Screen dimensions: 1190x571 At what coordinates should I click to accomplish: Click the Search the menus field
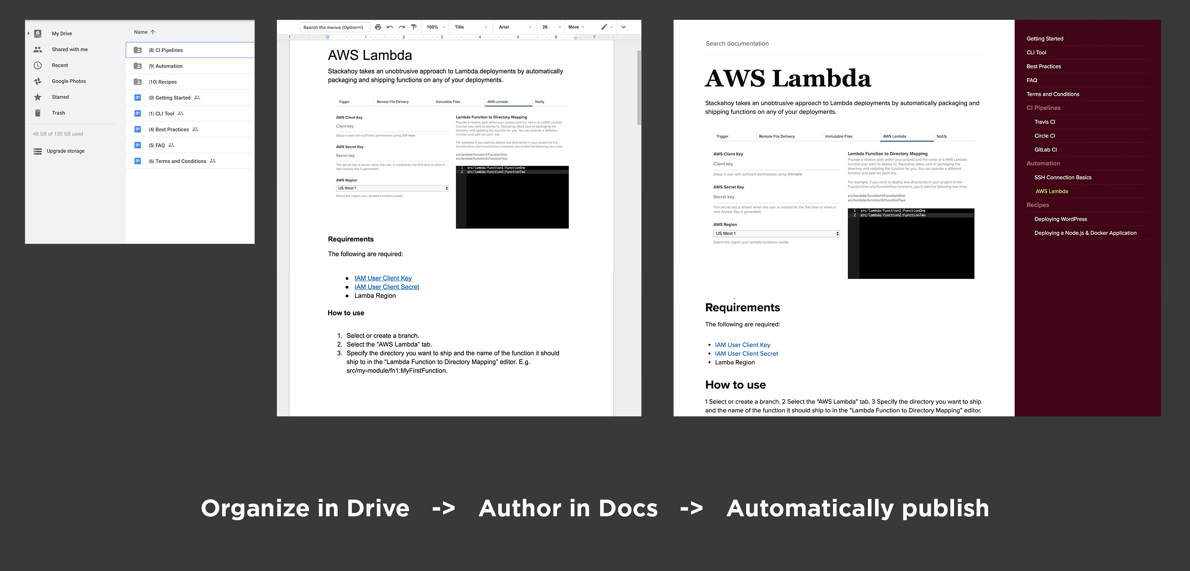335,27
